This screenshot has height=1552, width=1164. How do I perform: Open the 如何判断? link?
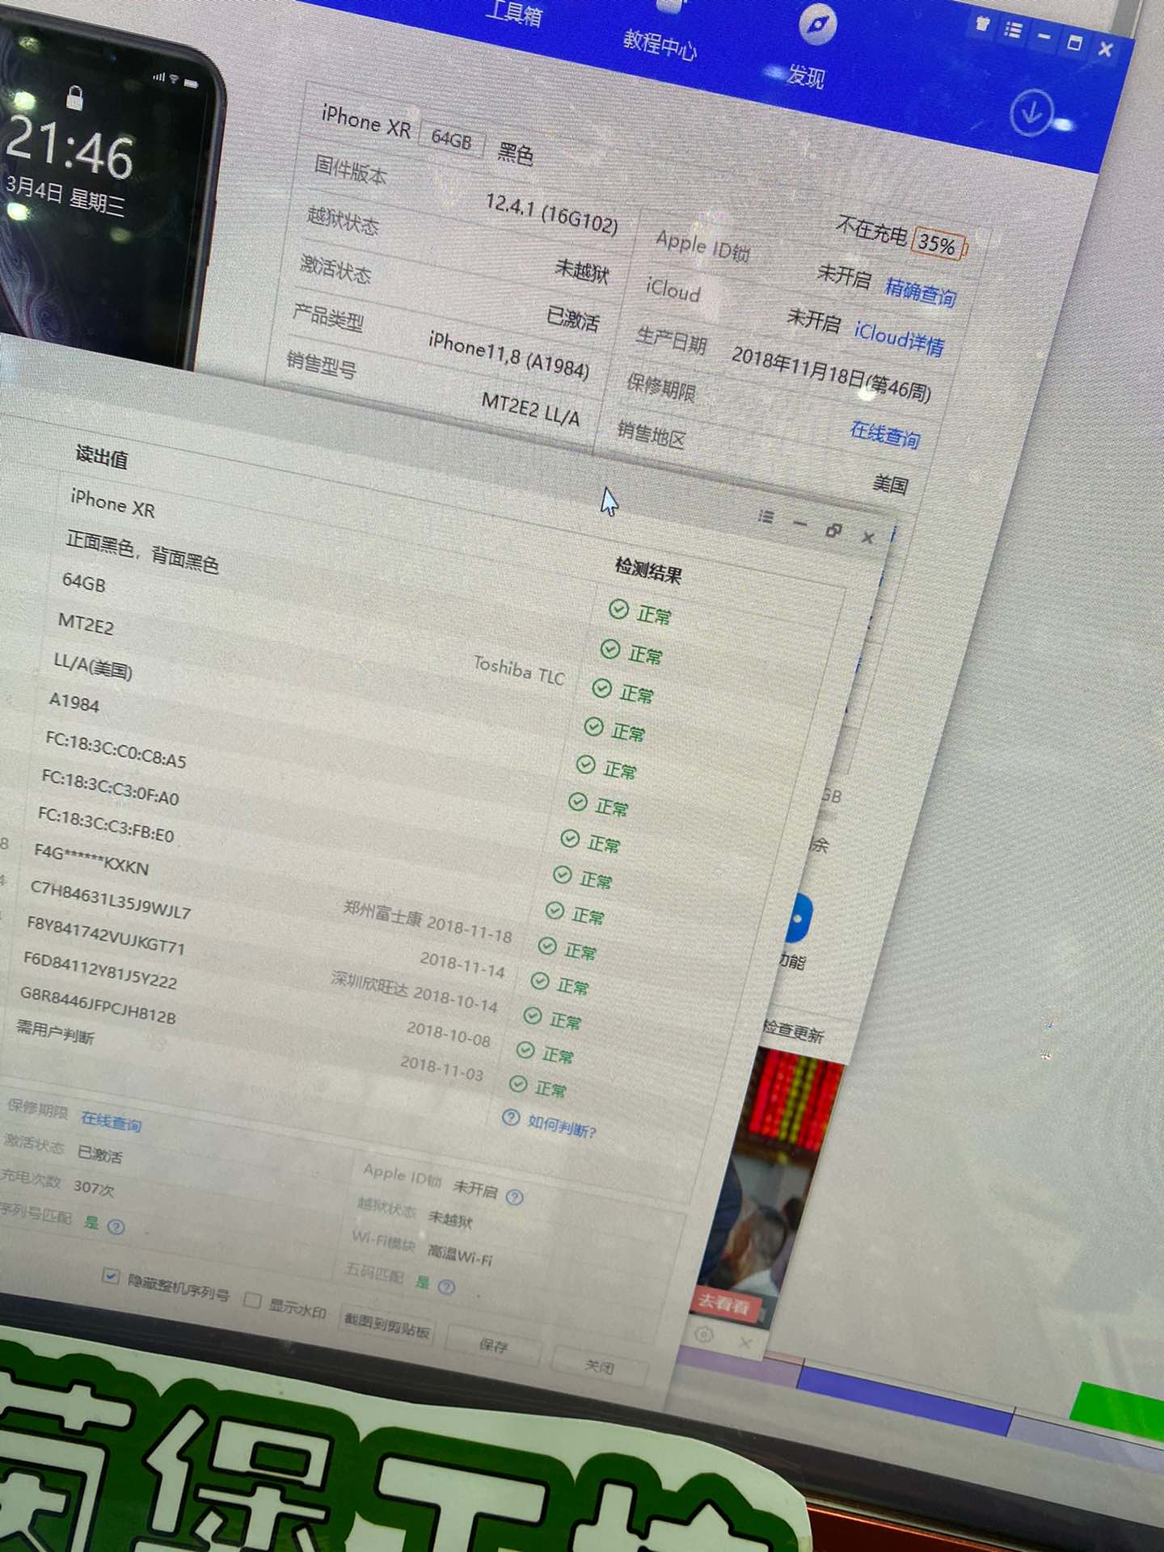pyautogui.click(x=562, y=1126)
